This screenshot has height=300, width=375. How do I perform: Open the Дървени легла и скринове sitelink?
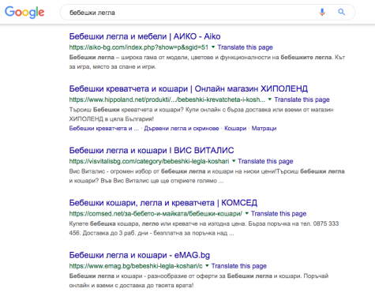coord(182,129)
